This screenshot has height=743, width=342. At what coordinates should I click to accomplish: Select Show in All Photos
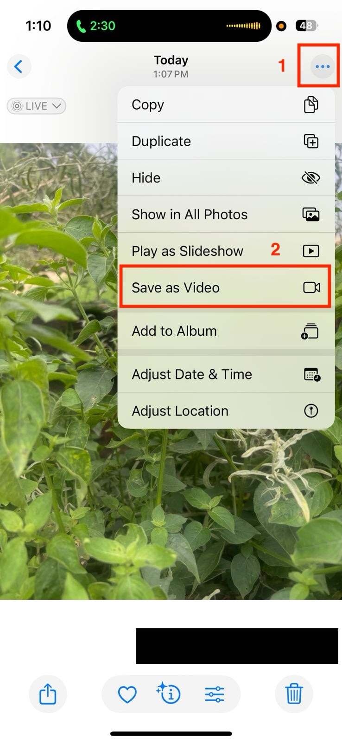tap(226, 215)
